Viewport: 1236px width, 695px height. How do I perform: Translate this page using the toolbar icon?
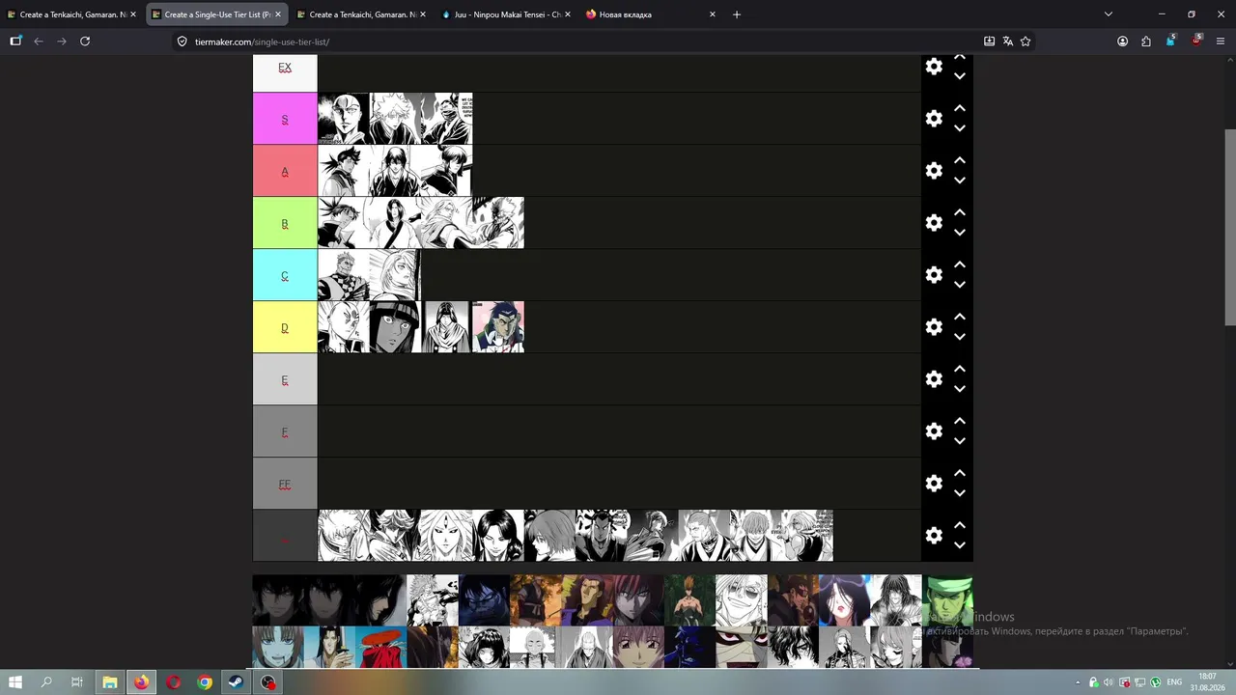pyautogui.click(x=1007, y=42)
